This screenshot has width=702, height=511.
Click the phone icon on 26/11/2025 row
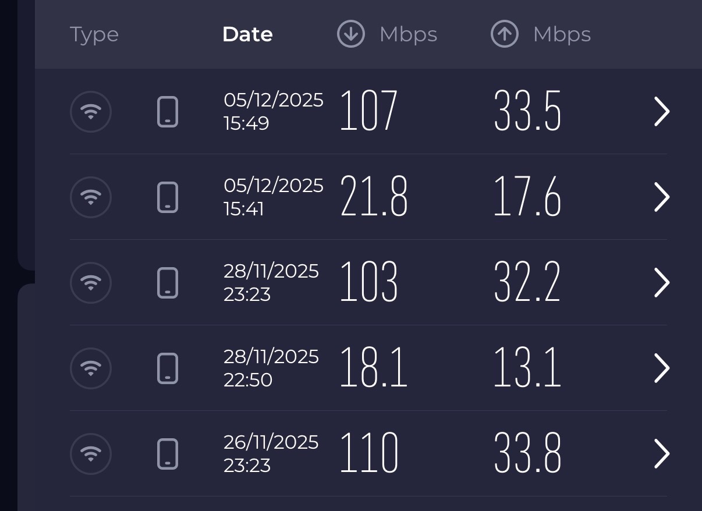[168, 454]
